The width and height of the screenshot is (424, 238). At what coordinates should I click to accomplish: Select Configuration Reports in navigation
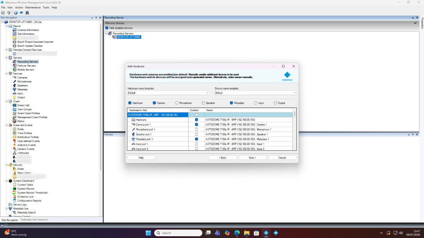(29, 201)
